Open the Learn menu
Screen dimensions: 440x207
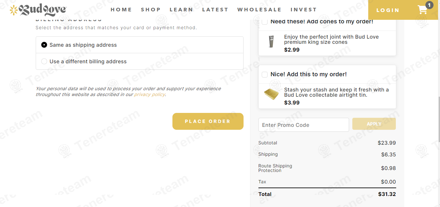[x=181, y=10]
